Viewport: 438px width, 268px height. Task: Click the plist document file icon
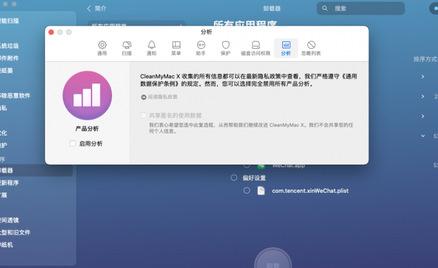pyautogui.click(x=261, y=190)
